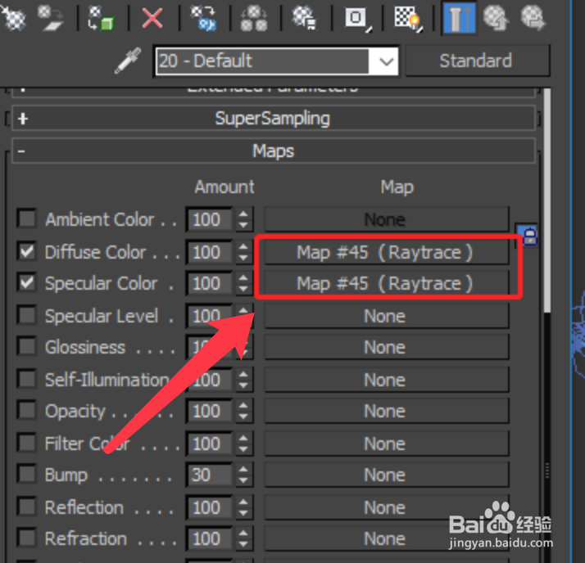Click Put to Library icon

pyautogui.click(x=304, y=18)
